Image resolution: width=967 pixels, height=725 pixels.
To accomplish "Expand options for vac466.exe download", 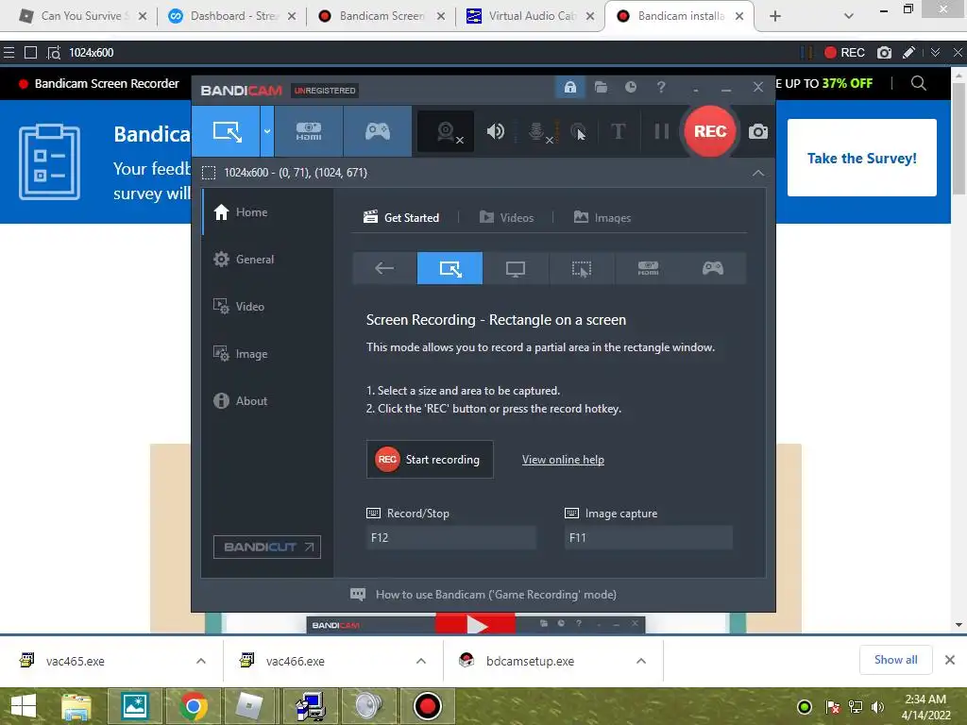I will pos(421,661).
